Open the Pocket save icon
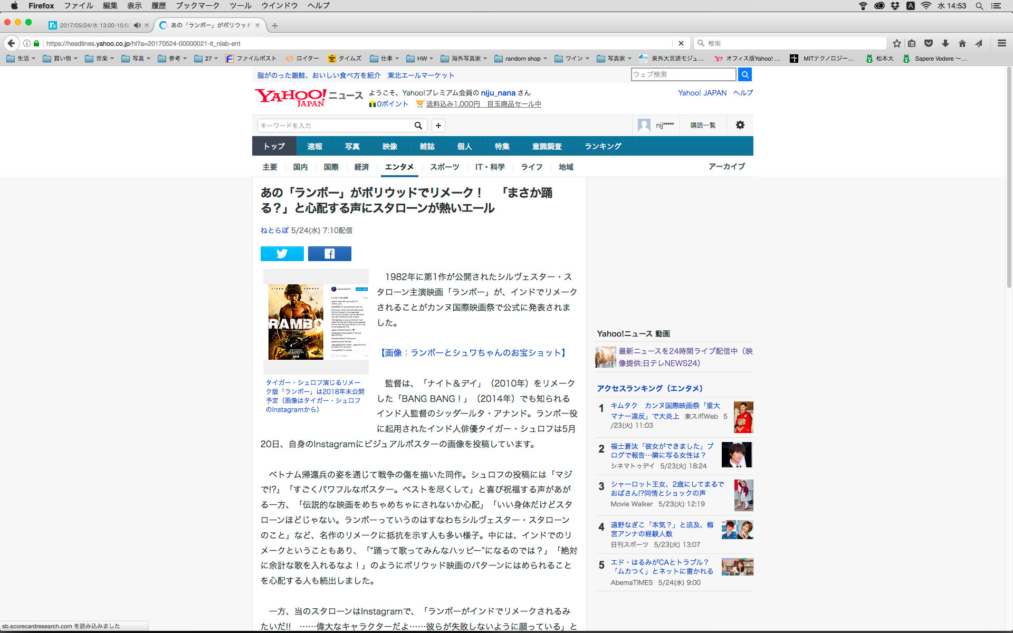Image resolution: width=1013 pixels, height=633 pixels. click(x=929, y=43)
